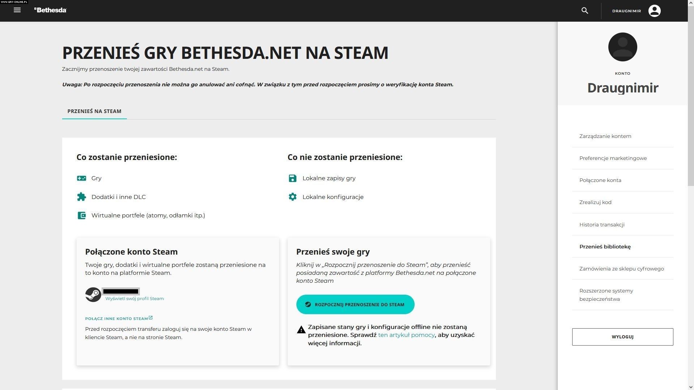Follow the 'ten artykuł pomocy' link

coord(406,335)
